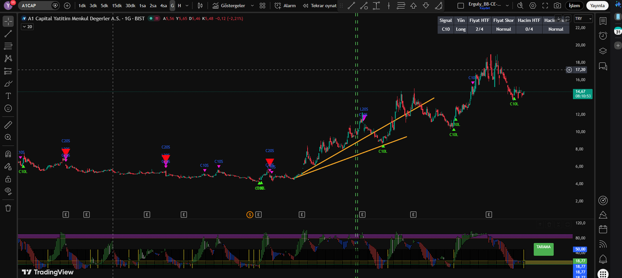The width and height of the screenshot is (622, 278).
Task: Open the object tree layers icon
Action: (602, 51)
